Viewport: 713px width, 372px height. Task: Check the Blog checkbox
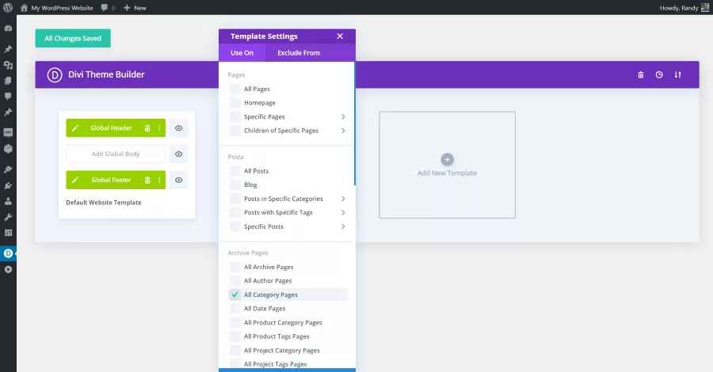click(234, 185)
